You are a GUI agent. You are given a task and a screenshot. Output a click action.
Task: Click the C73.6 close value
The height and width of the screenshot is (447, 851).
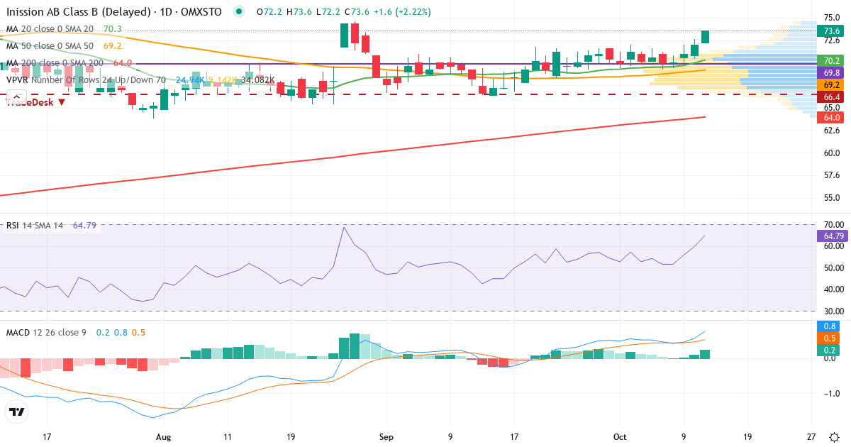point(359,12)
